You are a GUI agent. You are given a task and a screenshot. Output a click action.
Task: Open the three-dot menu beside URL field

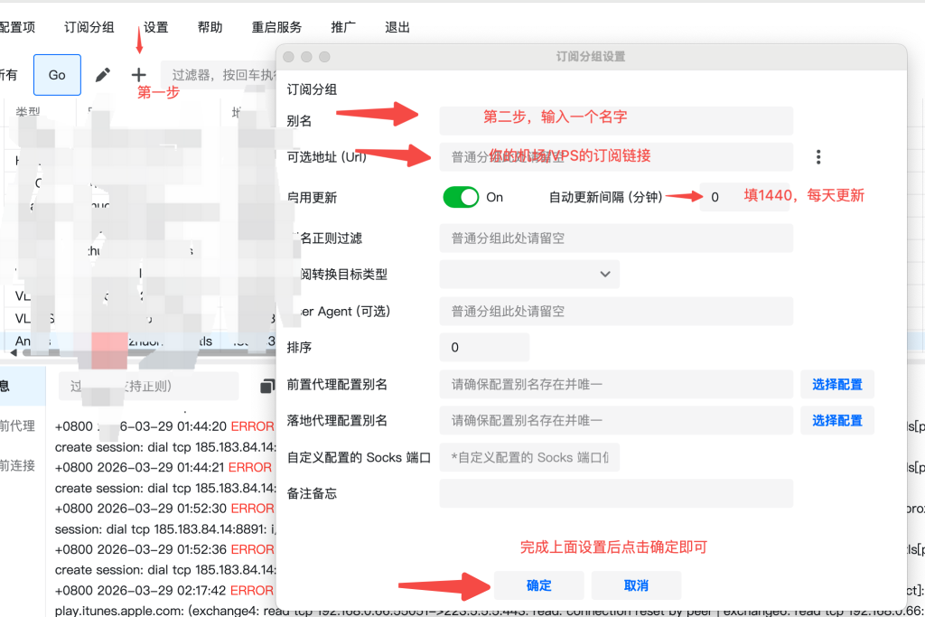[x=818, y=157]
